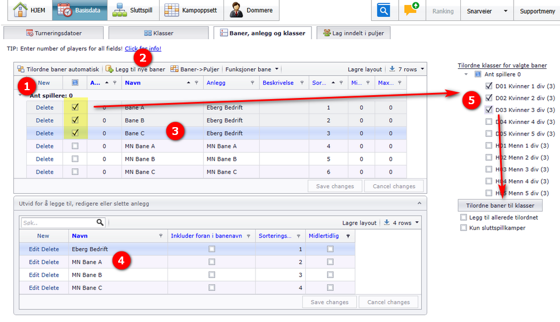
Task: Click the Legg til nye baner icon
Action: point(109,69)
